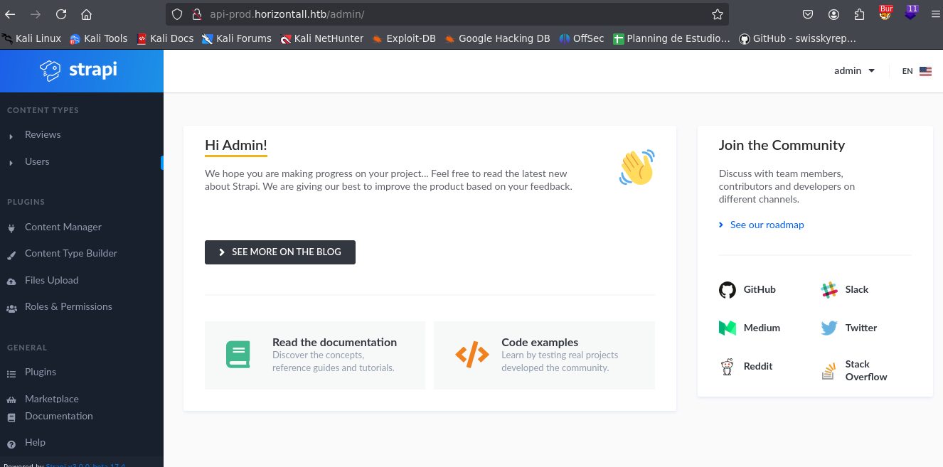Open Users content type in sidebar
The height and width of the screenshot is (467, 943).
(x=37, y=162)
